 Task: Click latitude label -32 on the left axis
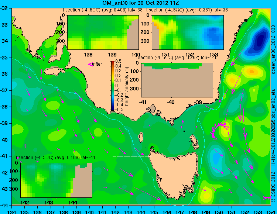tap(4, 8)
